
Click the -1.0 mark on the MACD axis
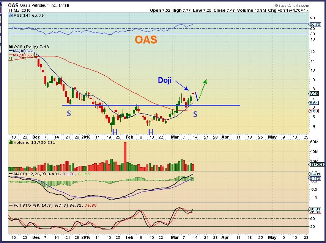(313, 198)
